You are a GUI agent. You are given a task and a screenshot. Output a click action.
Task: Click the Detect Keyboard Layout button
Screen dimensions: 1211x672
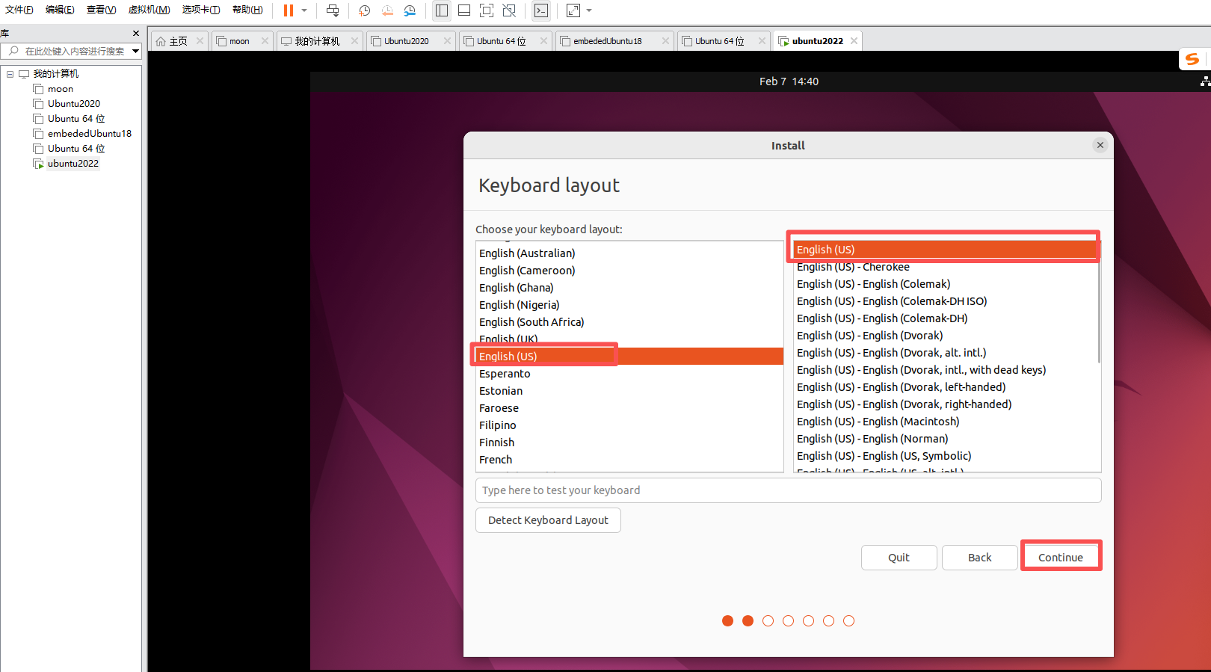pyautogui.click(x=548, y=520)
